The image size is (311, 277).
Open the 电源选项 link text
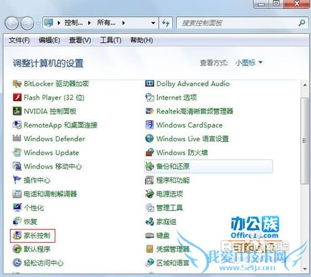pyautogui.click(x=170, y=194)
